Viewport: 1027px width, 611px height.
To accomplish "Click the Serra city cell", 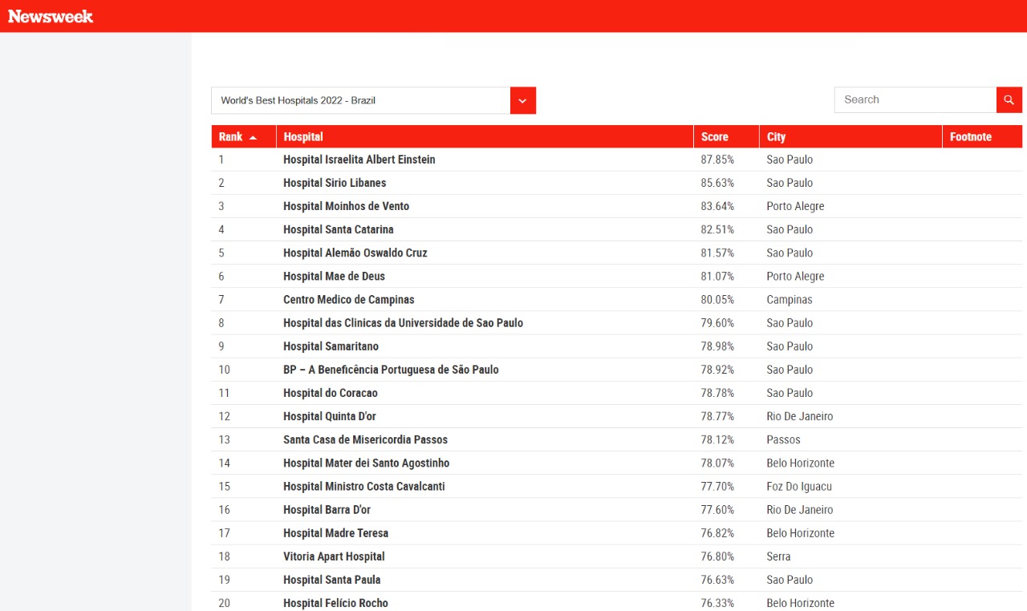I will [x=779, y=556].
